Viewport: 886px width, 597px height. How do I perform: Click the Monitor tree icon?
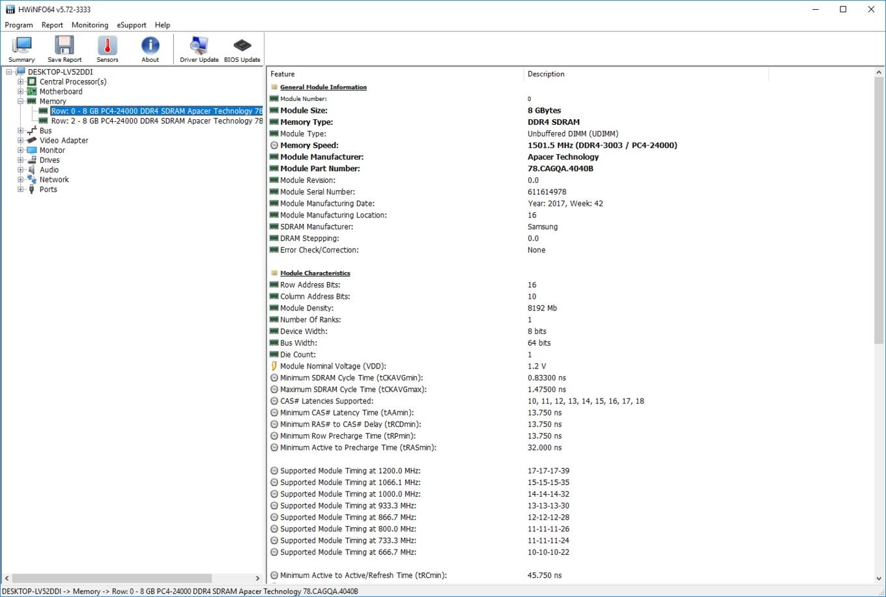click(x=31, y=150)
